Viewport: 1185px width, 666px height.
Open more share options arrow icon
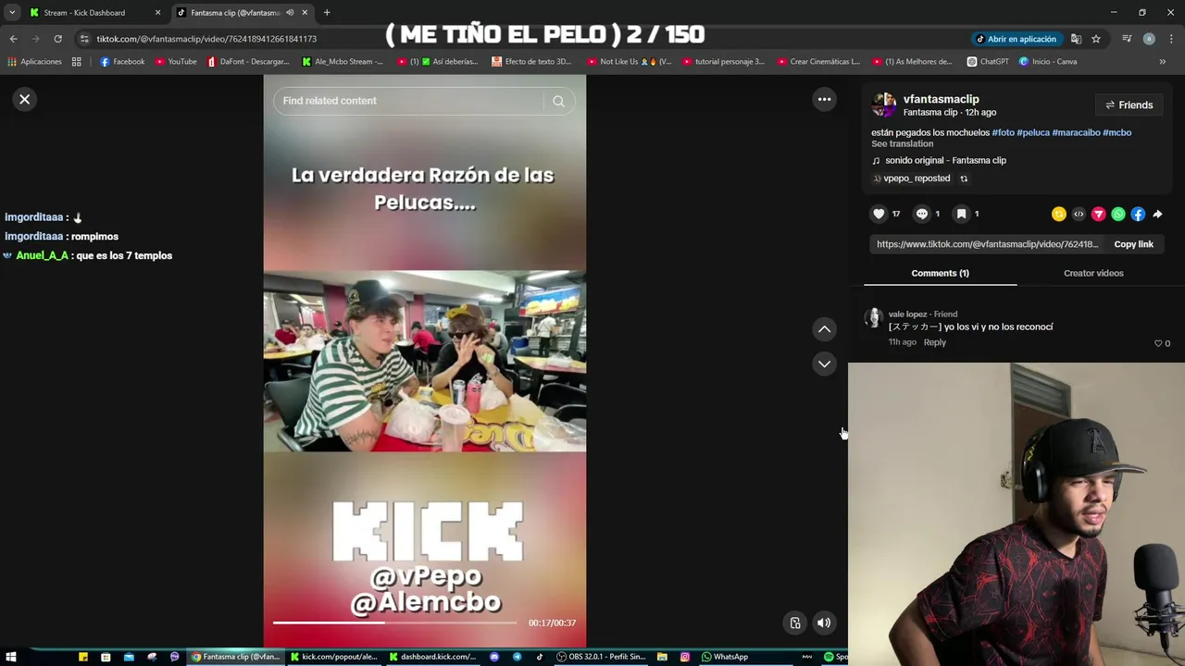(1157, 214)
